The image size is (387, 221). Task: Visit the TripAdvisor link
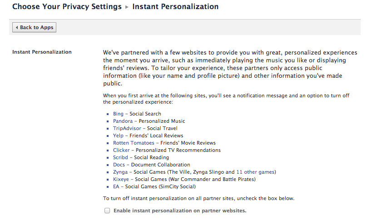(x=127, y=128)
